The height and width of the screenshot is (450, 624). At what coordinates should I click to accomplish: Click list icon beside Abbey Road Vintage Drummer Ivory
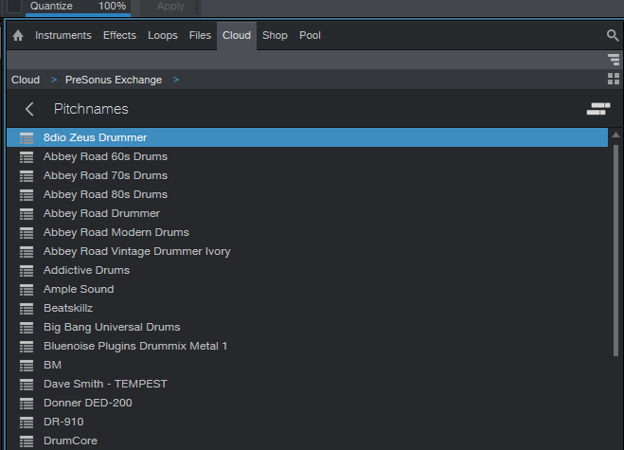pos(27,252)
